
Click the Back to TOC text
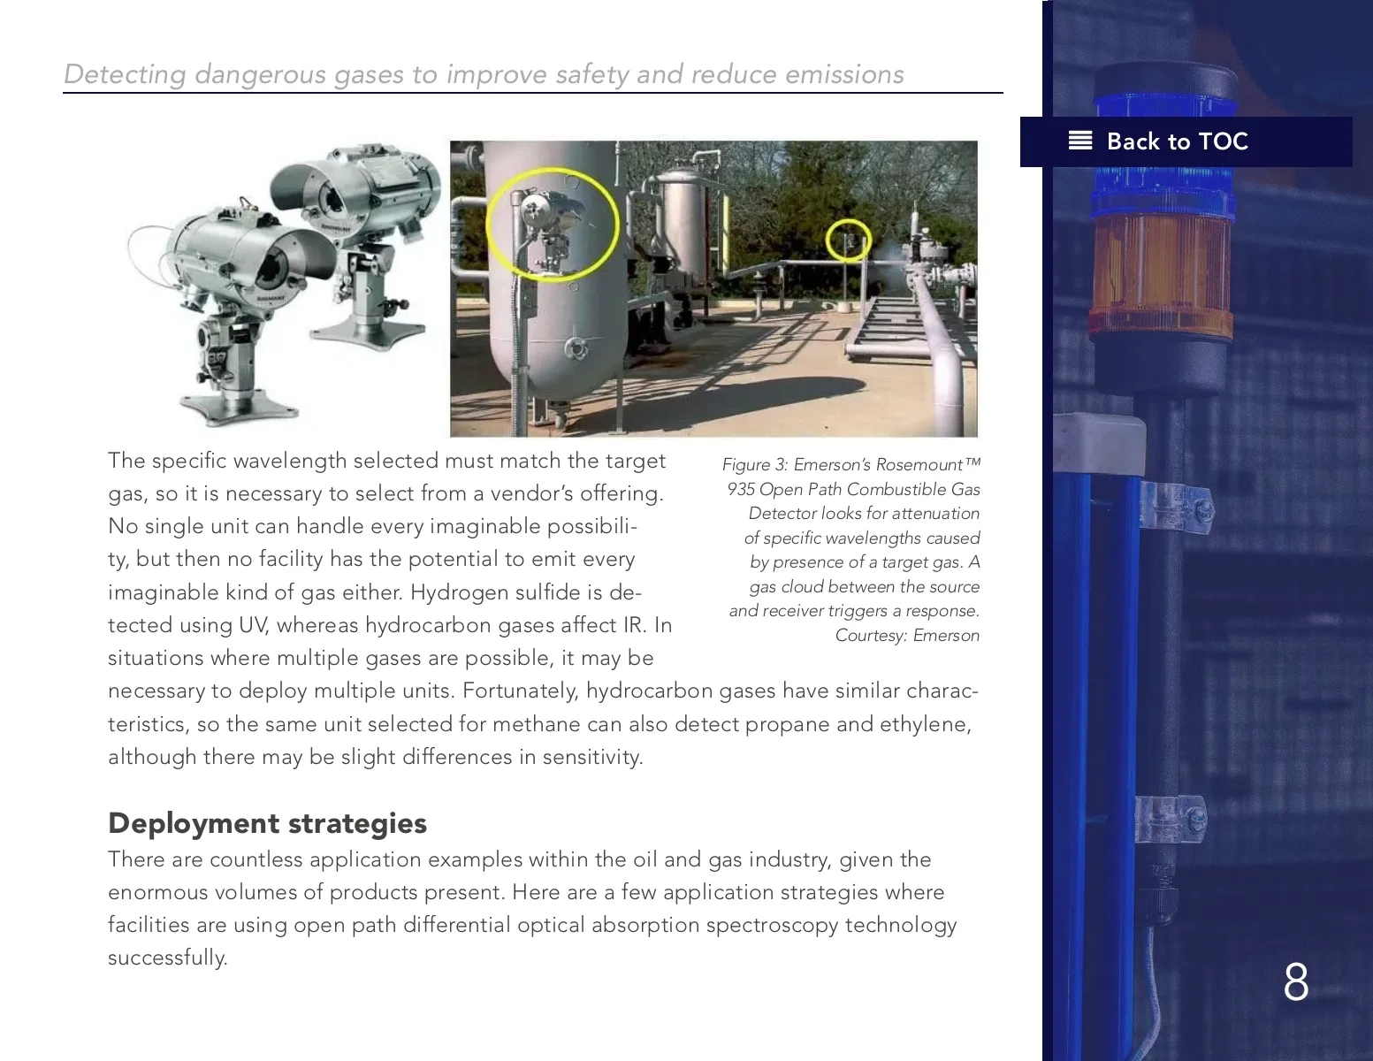[1177, 141]
